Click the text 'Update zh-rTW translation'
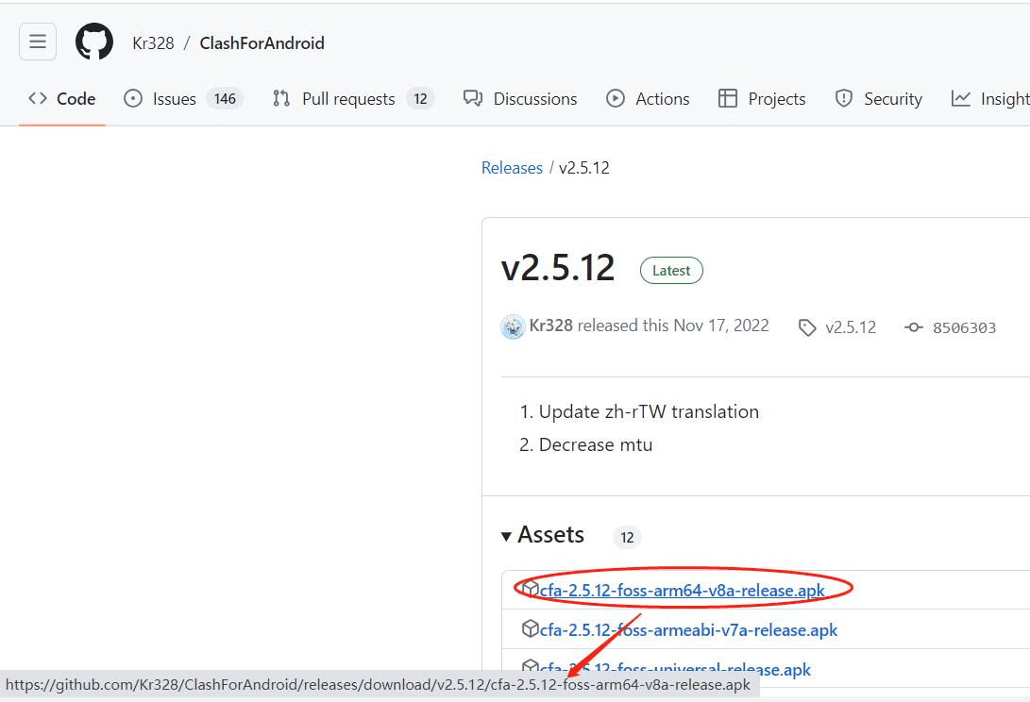 [x=649, y=411]
